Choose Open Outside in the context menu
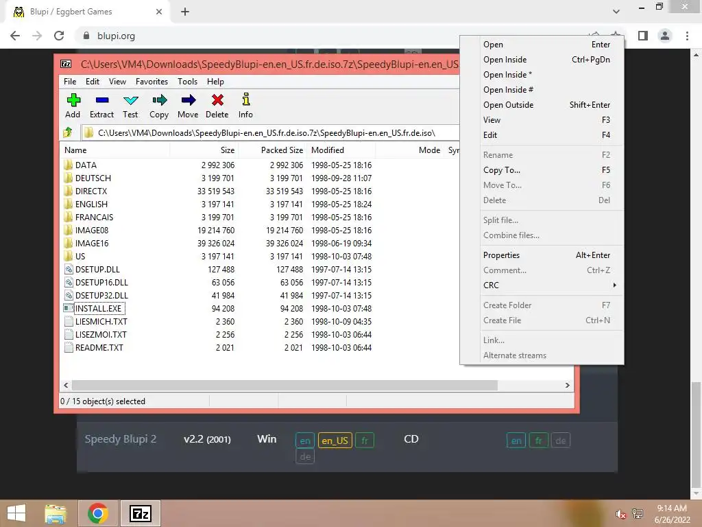 [552, 105]
